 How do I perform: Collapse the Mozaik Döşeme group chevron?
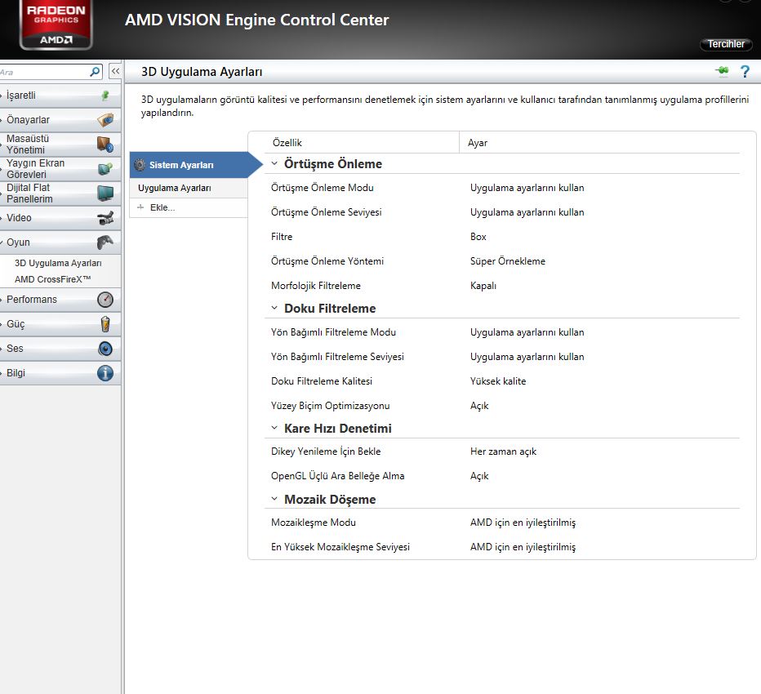[x=274, y=499]
